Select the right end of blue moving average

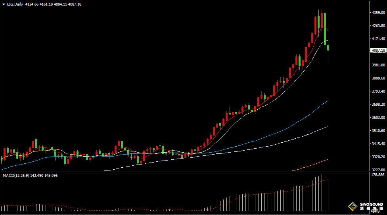[x=327, y=102]
